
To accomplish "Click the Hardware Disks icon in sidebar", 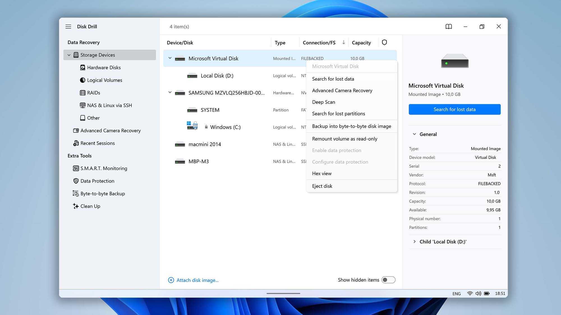I will click(83, 67).
